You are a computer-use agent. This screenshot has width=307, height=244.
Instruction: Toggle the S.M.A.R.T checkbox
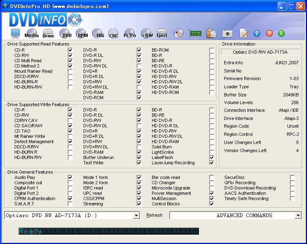tap(70, 204)
